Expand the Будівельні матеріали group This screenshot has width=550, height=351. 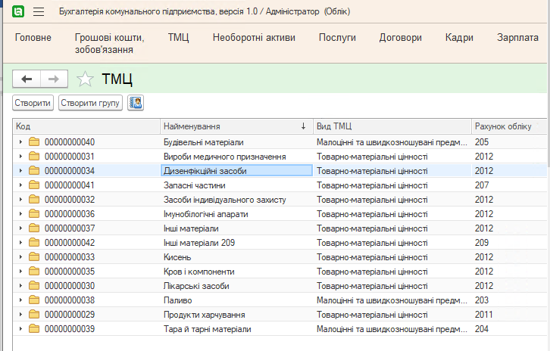coord(20,142)
